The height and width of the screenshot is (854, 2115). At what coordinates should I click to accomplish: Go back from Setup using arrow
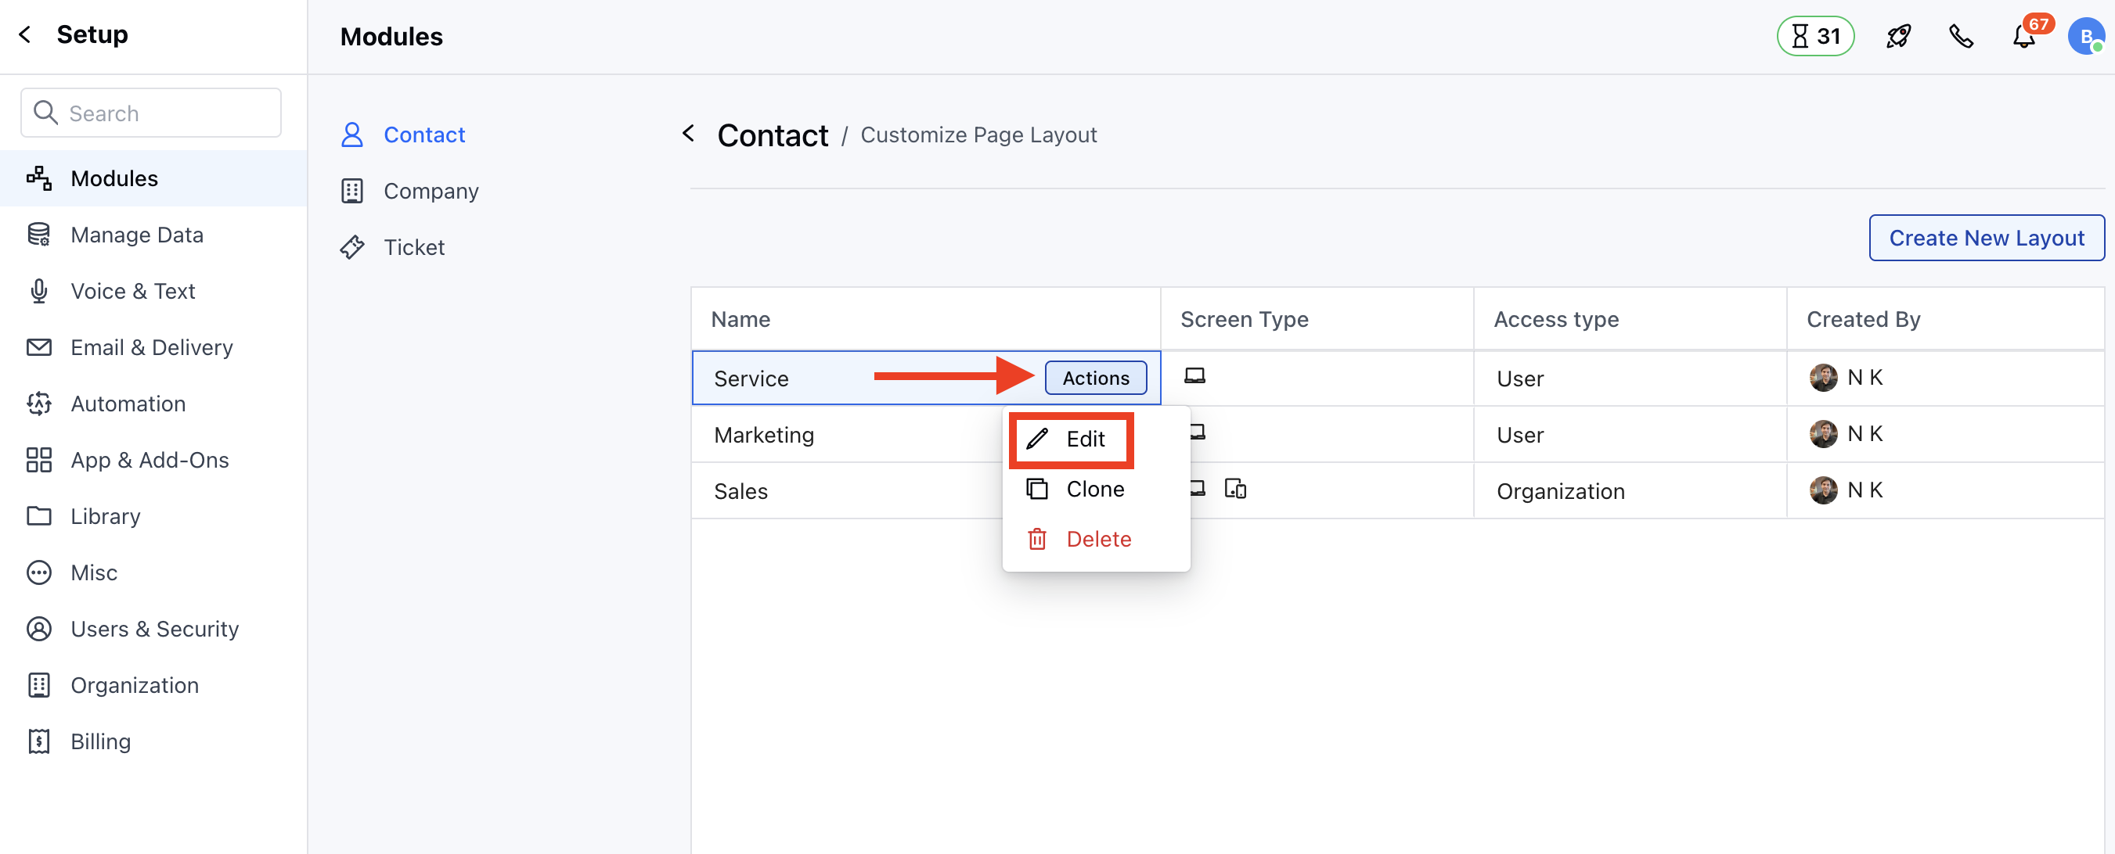(x=24, y=34)
